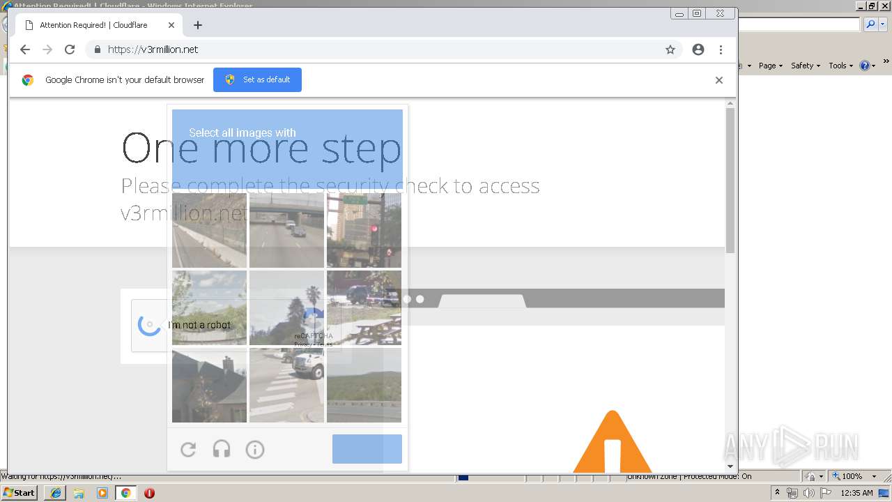The image size is (892, 502).
Task: Select captcha tile with trees and cloudy sky
Action: pos(209,307)
